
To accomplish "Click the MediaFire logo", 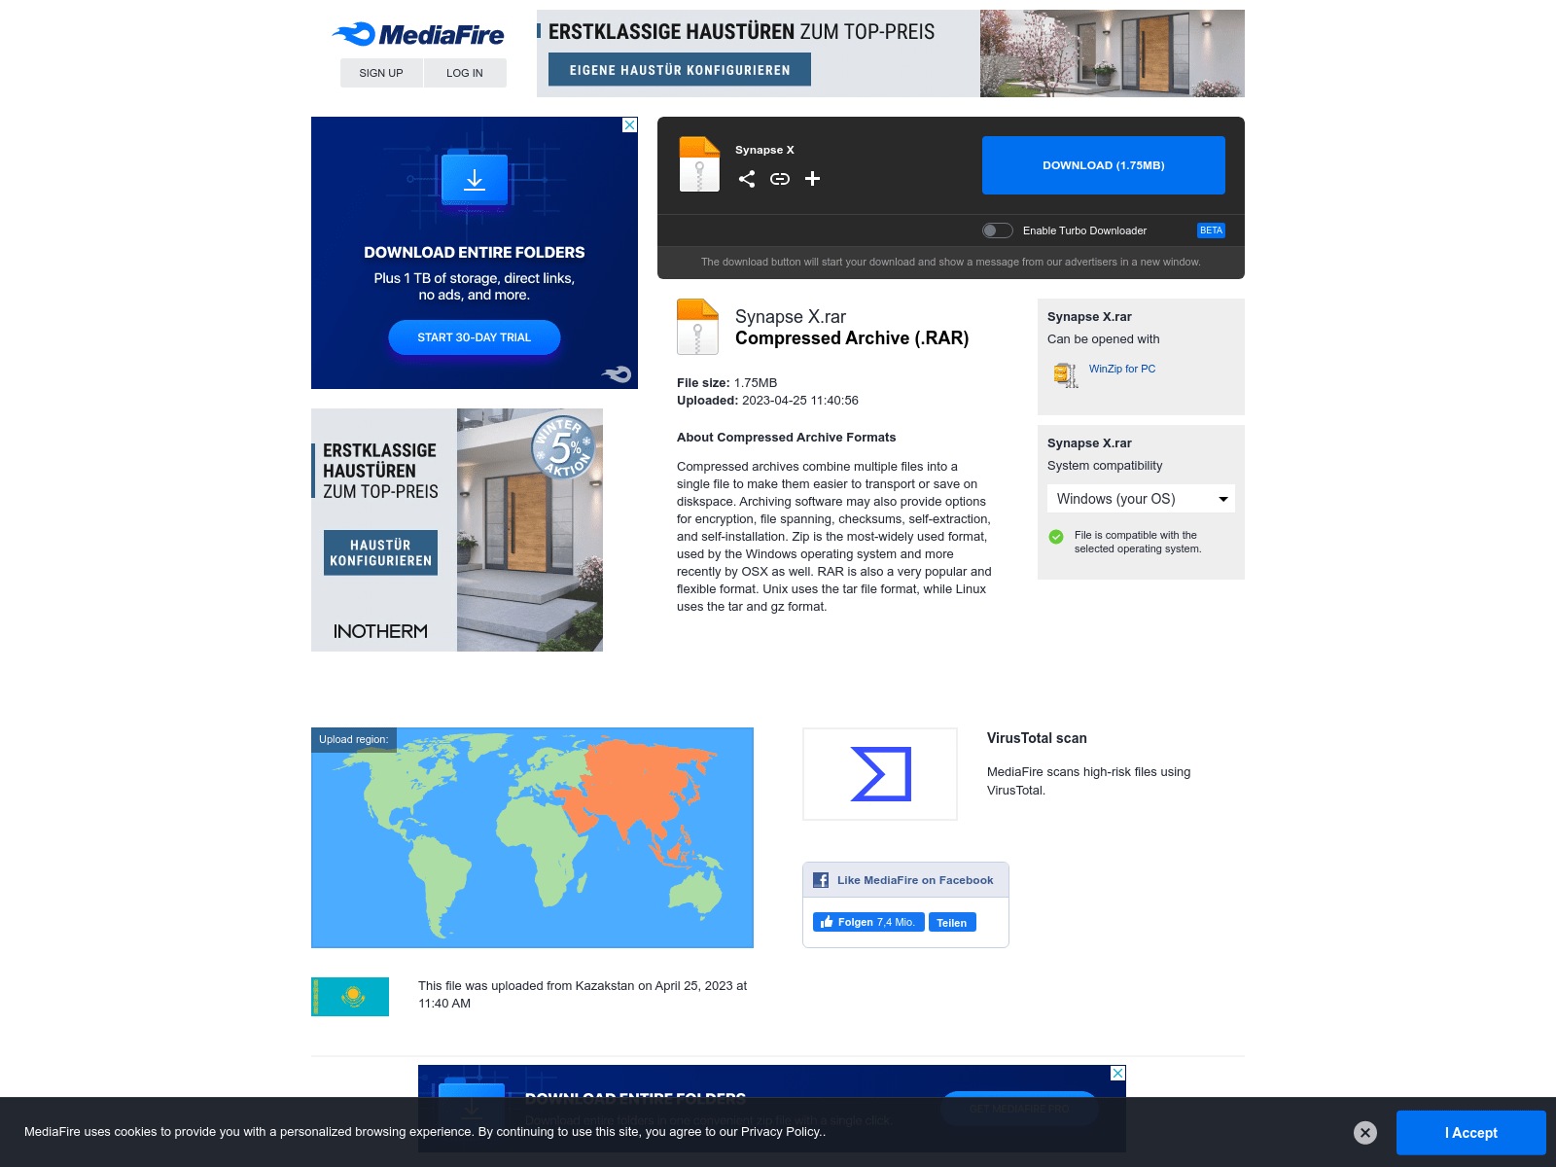I will [x=418, y=35].
